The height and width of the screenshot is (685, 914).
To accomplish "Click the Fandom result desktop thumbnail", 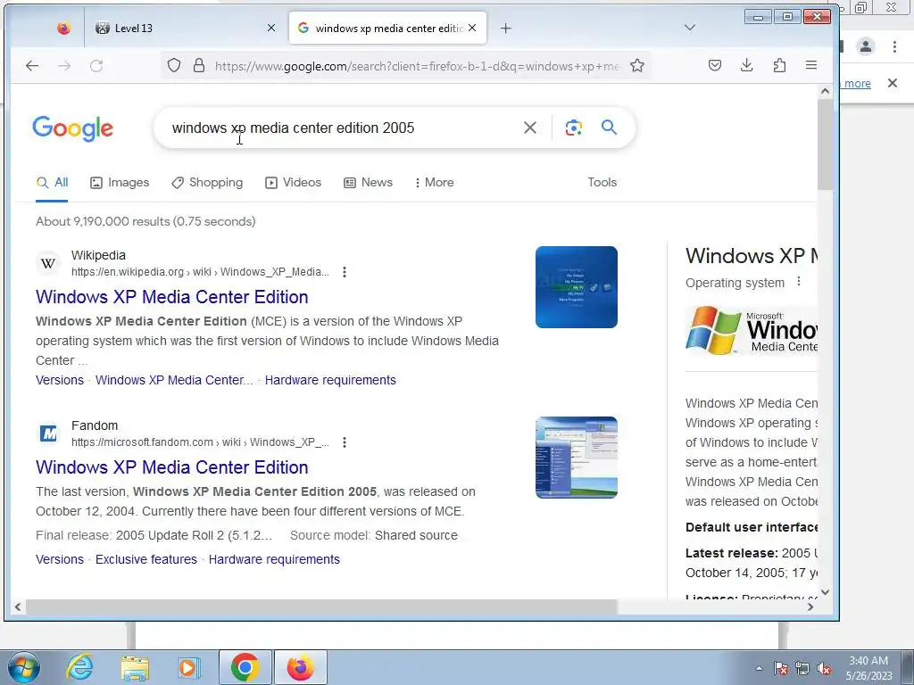I will pos(577,458).
